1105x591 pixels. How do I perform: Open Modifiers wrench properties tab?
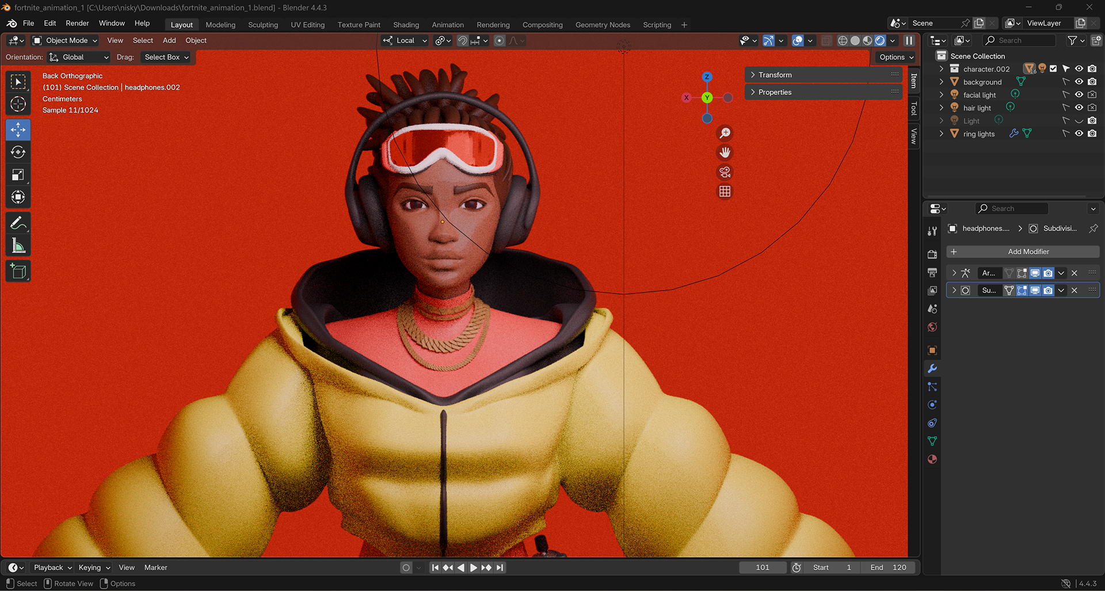932,369
